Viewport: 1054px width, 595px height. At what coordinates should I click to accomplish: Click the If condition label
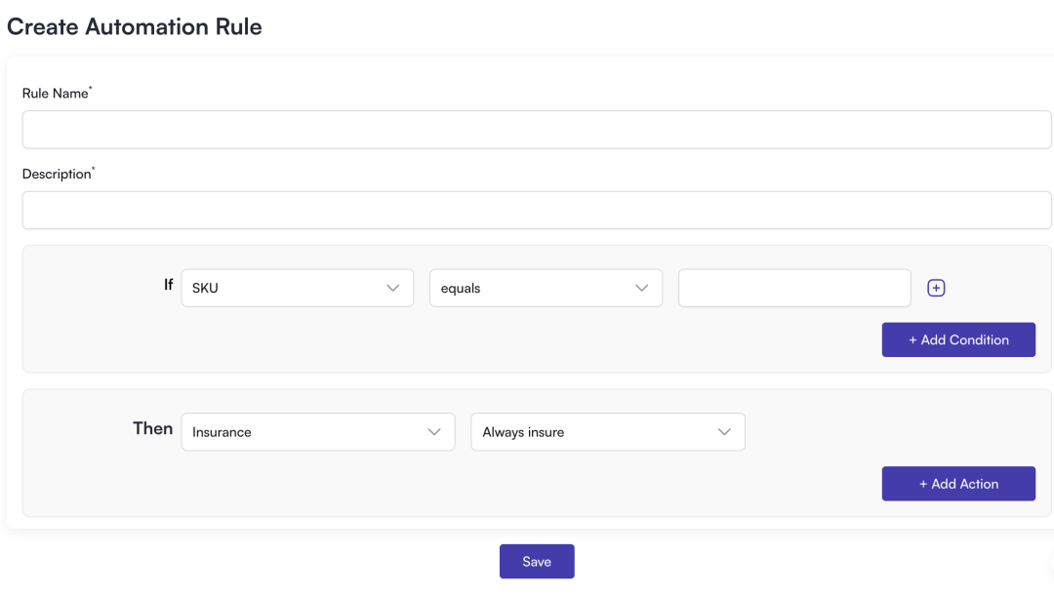pos(168,285)
